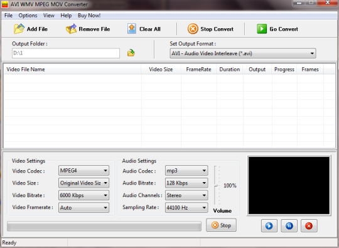Expand the Audio Bitrate dropdown
339x248 pixels.
coord(186,183)
